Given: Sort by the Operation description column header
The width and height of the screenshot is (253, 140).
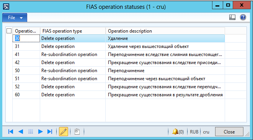Looking at the screenshot, I should pos(165,31).
